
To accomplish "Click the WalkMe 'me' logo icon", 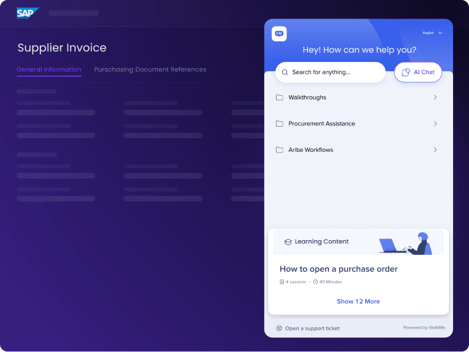I will tap(279, 33).
